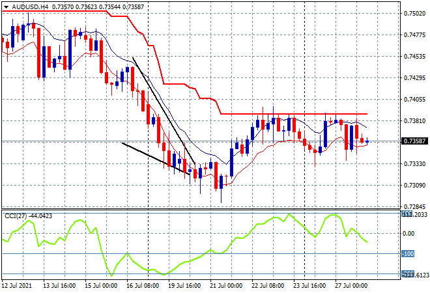
Task: Click the CCI -100 level tag
Action: point(408,254)
